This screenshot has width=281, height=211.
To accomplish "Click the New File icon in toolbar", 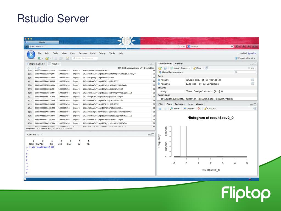I will pos(39,58).
